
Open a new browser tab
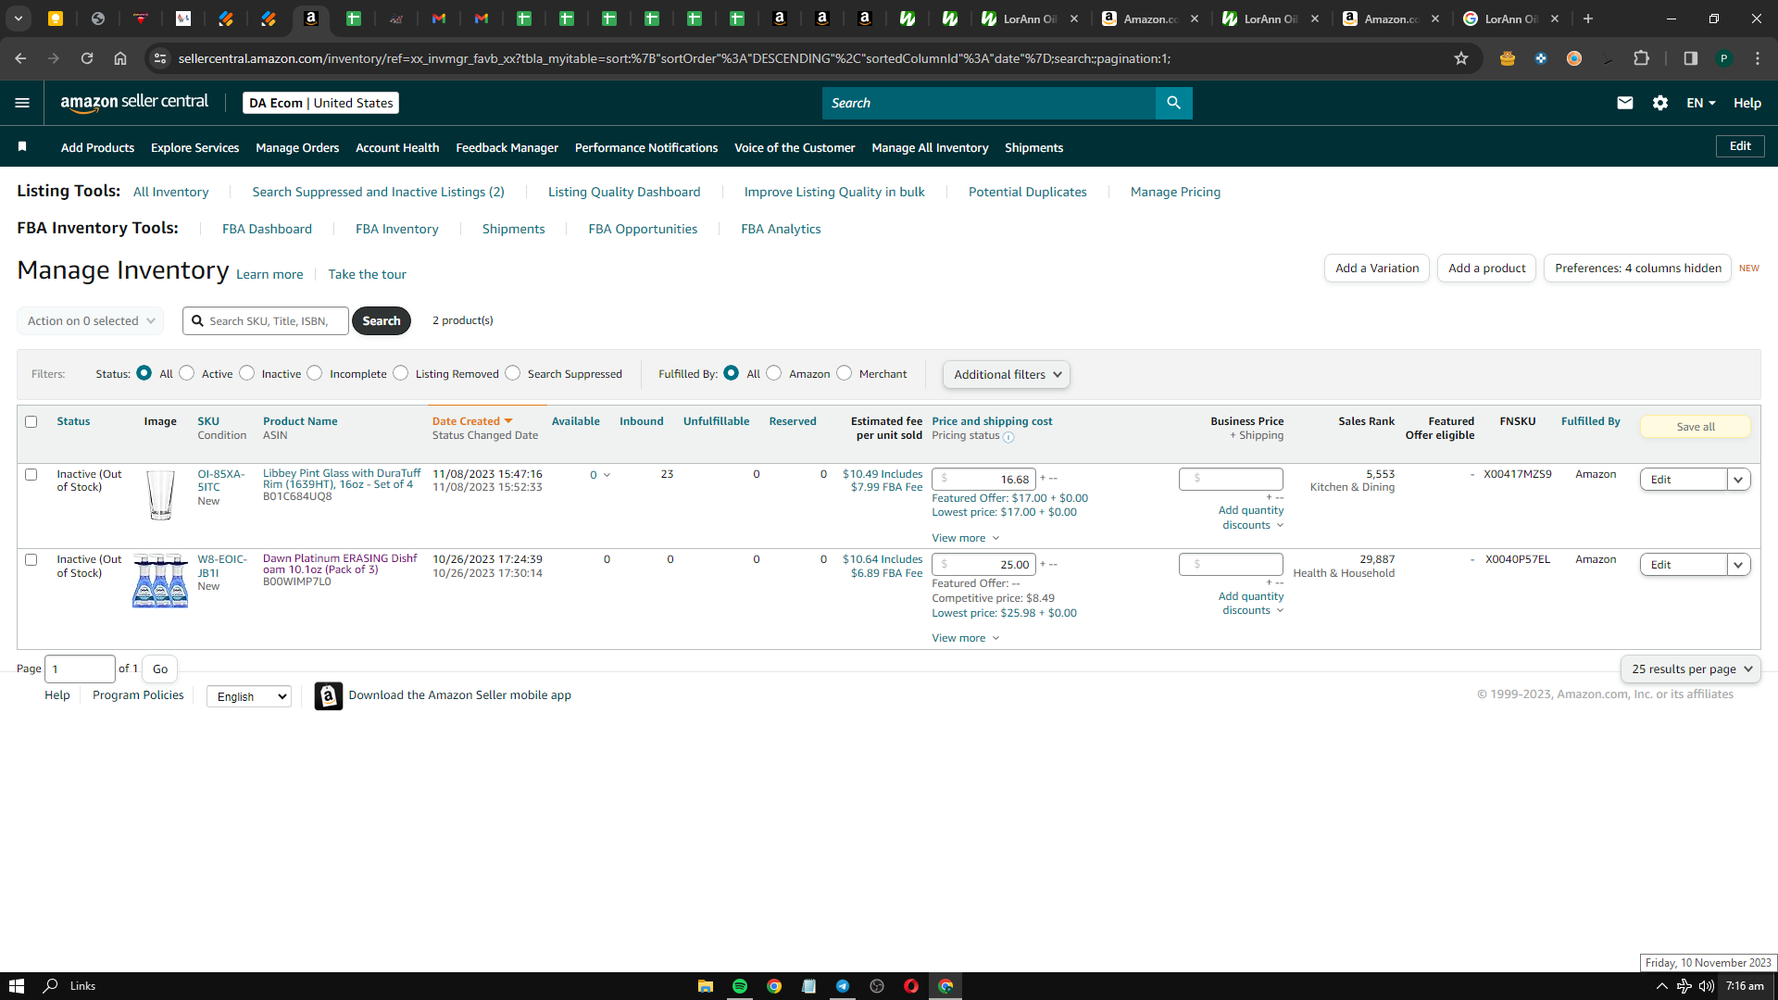coord(1588,19)
